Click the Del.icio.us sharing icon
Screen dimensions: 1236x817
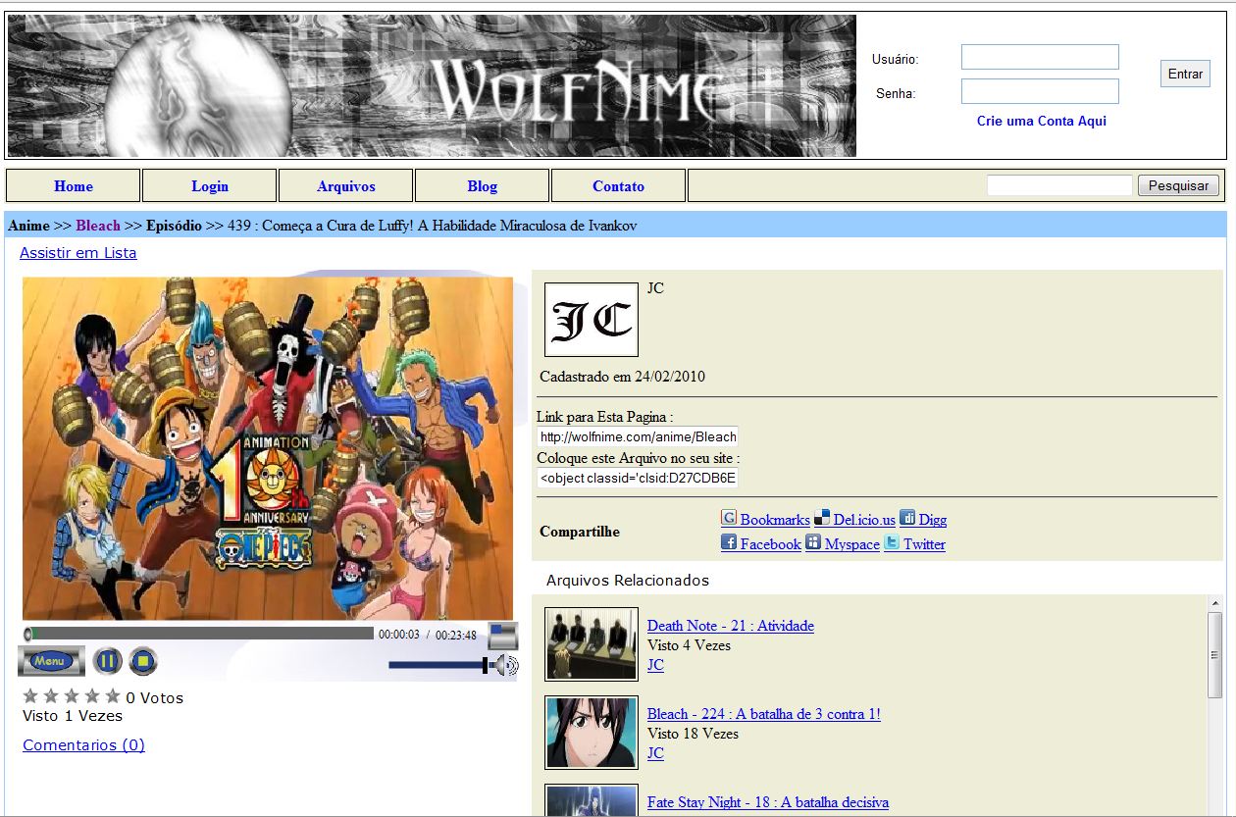click(x=822, y=517)
